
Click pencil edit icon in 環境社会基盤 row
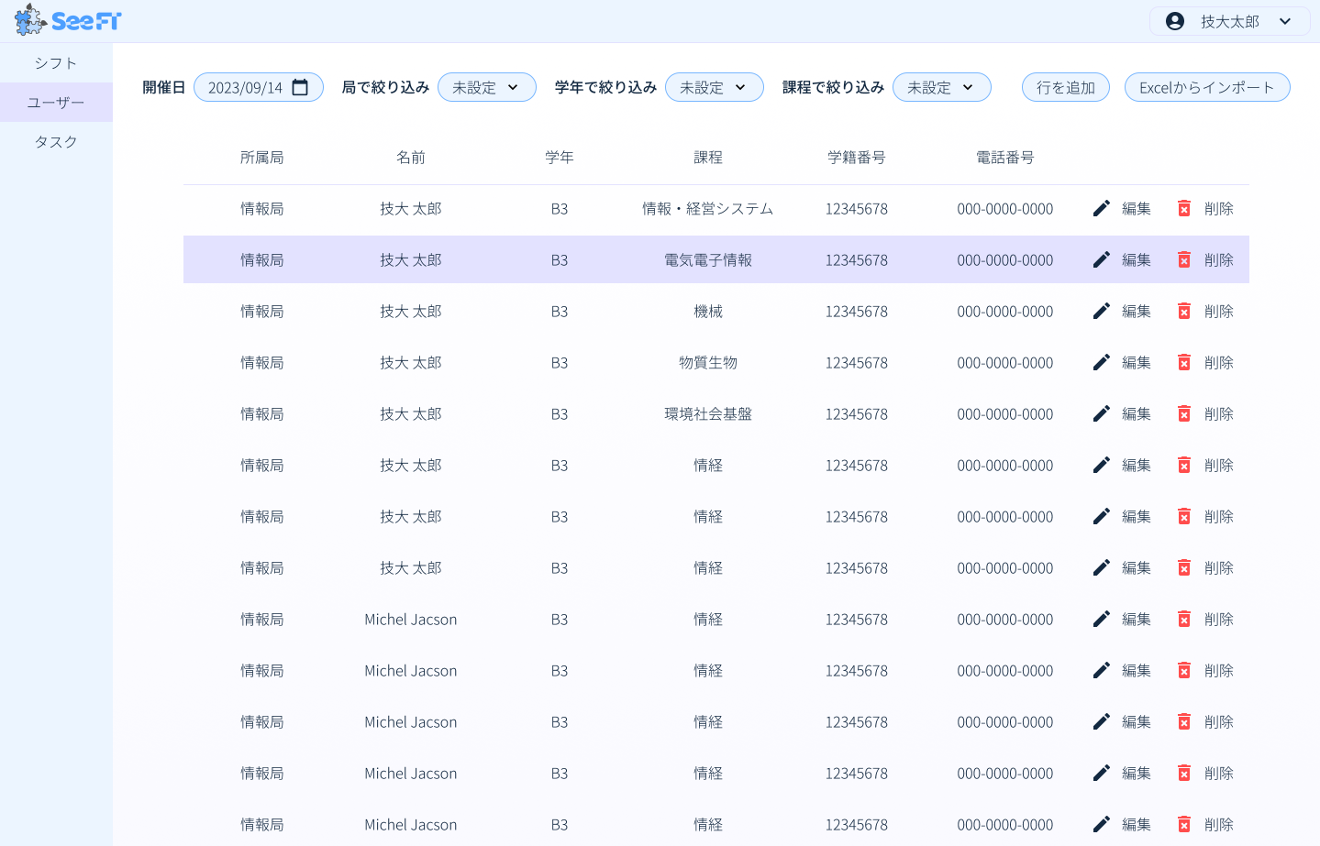click(x=1101, y=414)
